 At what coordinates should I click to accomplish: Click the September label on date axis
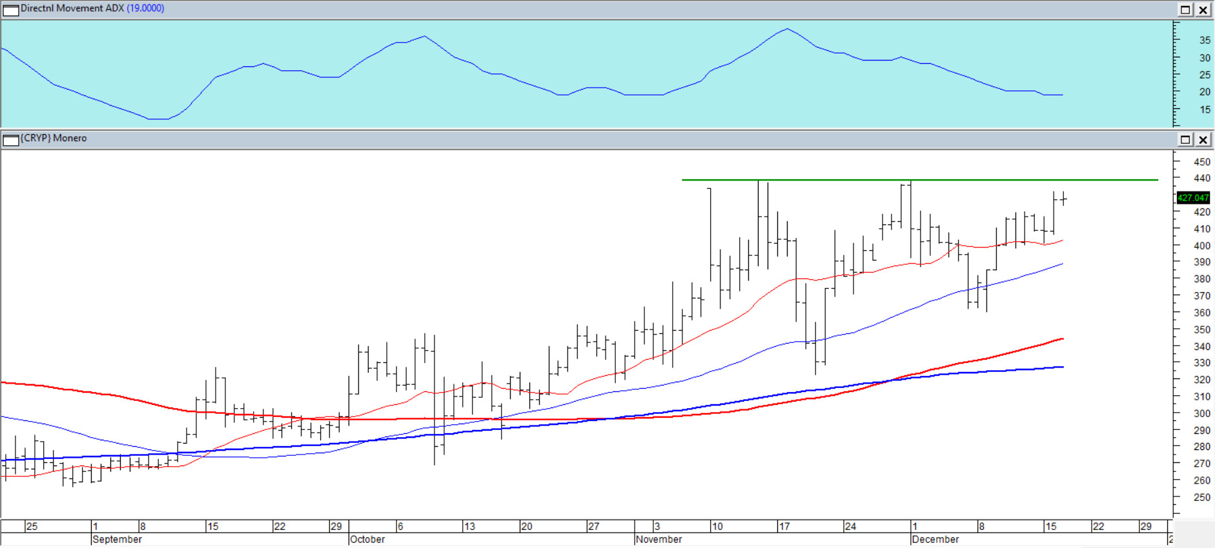pyautogui.click(x=117, y=539)
